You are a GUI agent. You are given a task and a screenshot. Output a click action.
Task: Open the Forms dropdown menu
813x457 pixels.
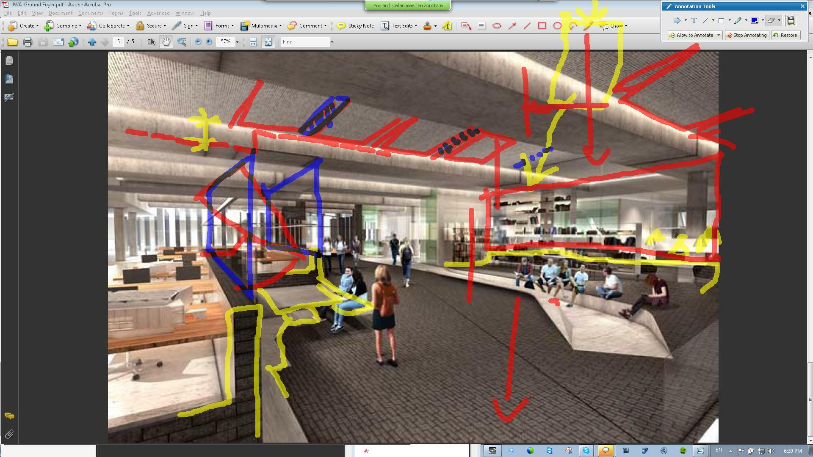[219, 26]
